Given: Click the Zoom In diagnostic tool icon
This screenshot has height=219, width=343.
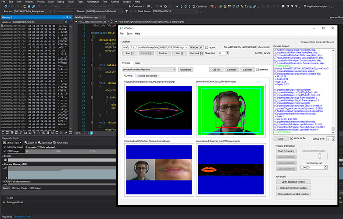Looking at the screenshot, I should click(x=26, y=142).
